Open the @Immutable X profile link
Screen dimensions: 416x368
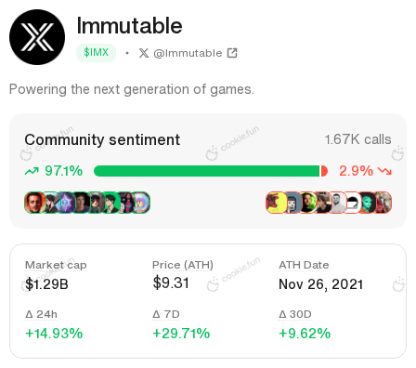click(188, 53)
